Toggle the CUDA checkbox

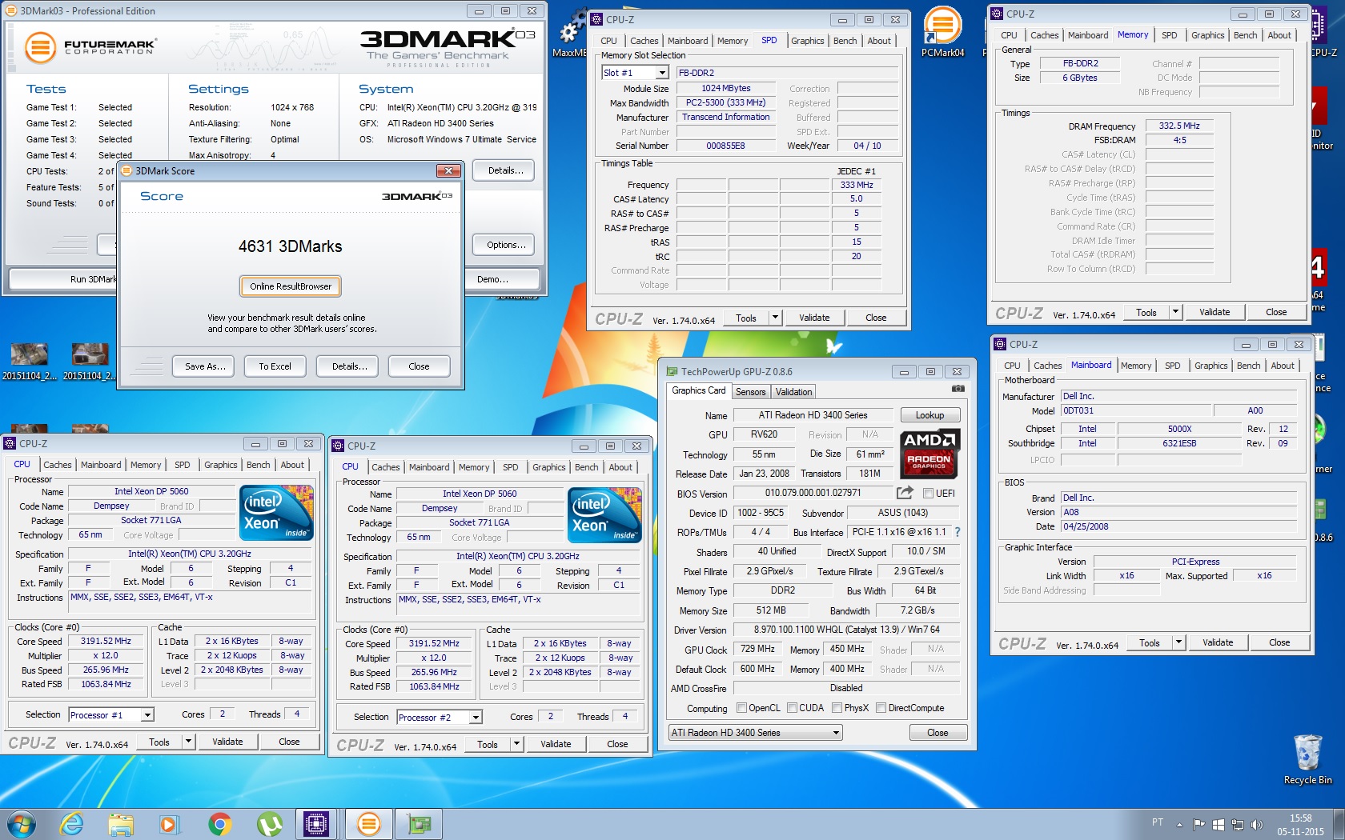(x=792, y=708)
